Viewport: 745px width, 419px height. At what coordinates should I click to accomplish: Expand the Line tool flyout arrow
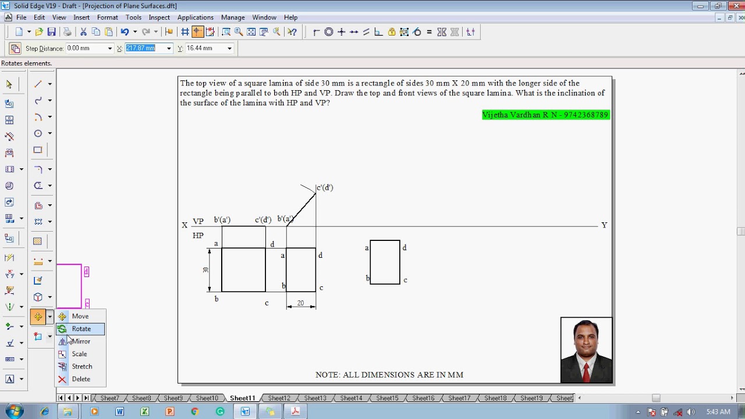(x=50, y=84)
